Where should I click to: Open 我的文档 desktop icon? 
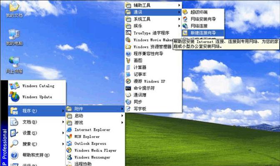point(14,9)
